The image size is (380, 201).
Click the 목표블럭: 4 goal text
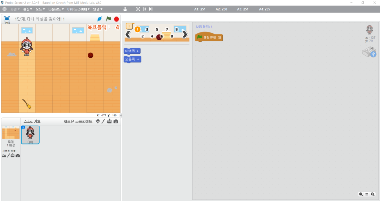[104, 27]
